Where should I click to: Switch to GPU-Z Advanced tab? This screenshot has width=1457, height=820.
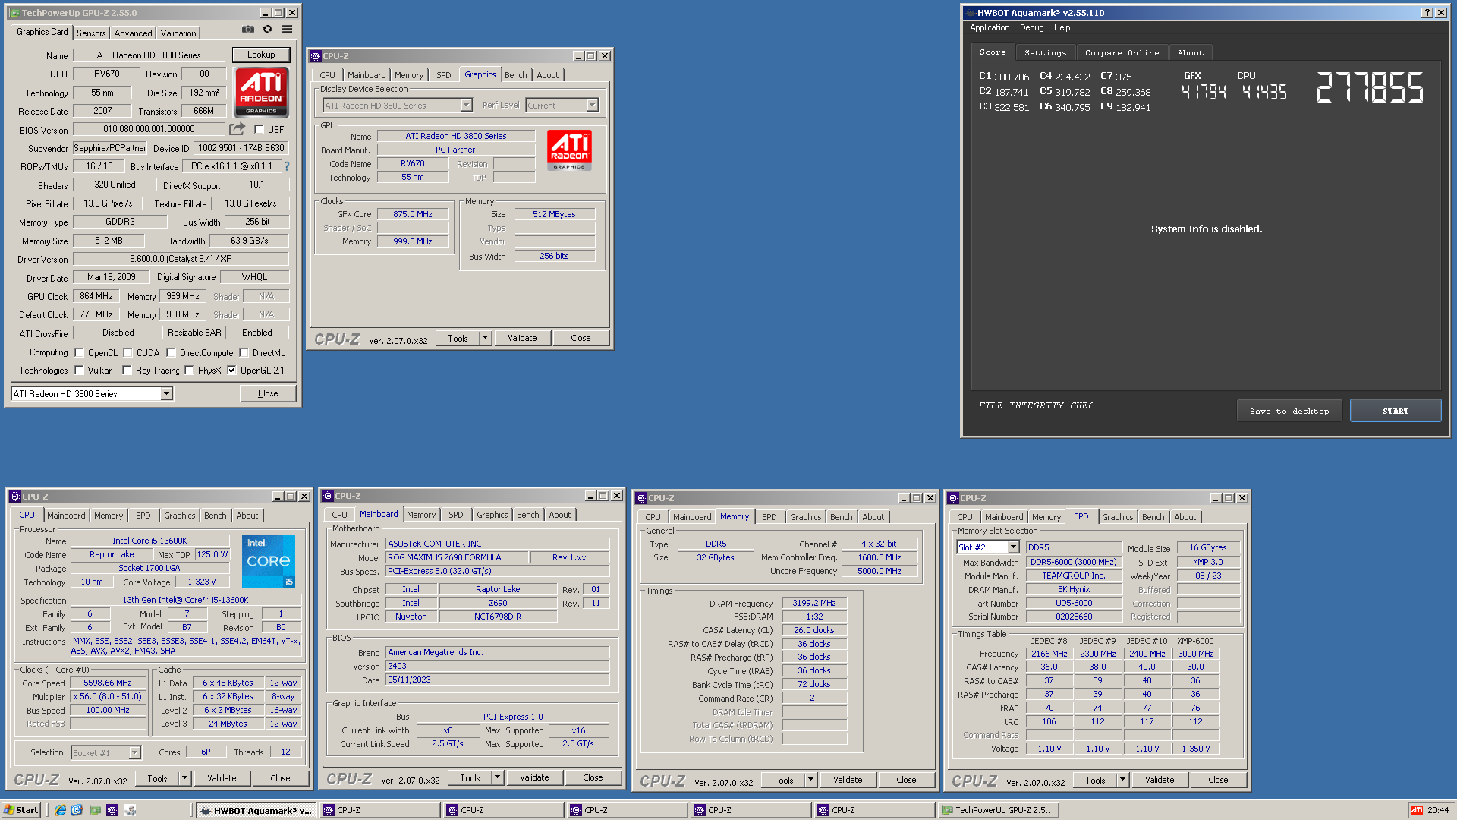pos(134,33)
